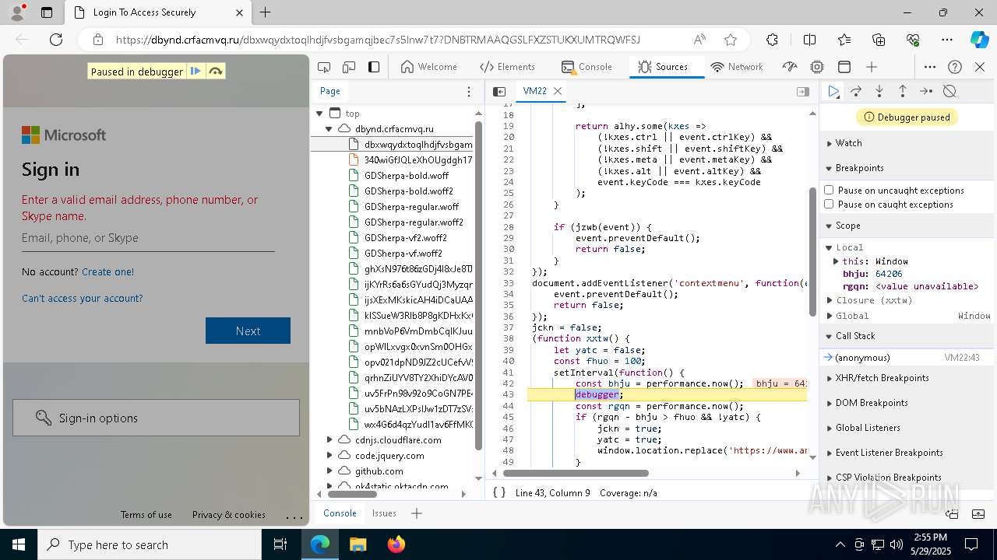Click the Create one! link
The height and width of the screenshot is (560, 997).
(107, 271)
